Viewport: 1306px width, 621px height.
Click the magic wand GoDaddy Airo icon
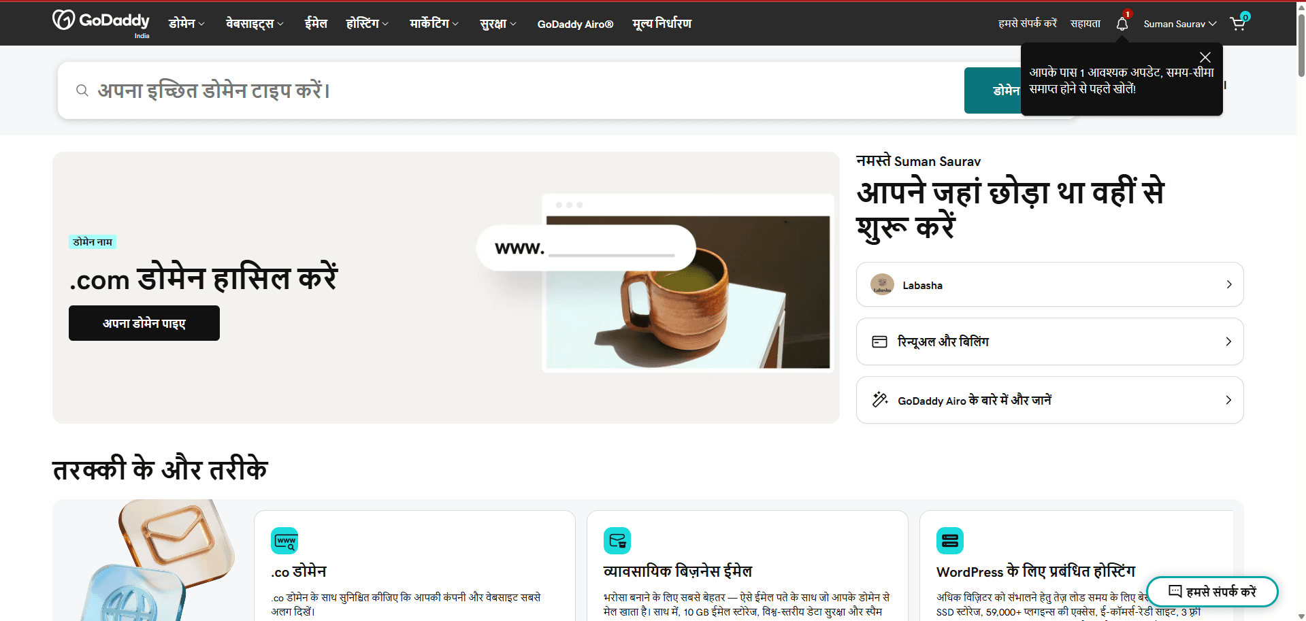pyautogui.click(x=880, y=400)
